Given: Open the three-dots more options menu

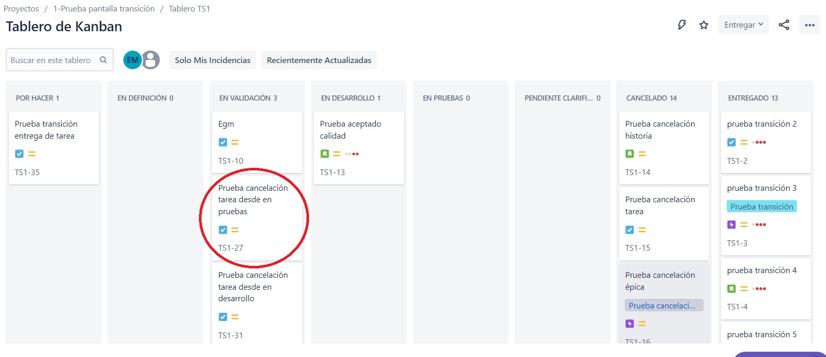Looking at the screenshot, I should tap(810, 25).
